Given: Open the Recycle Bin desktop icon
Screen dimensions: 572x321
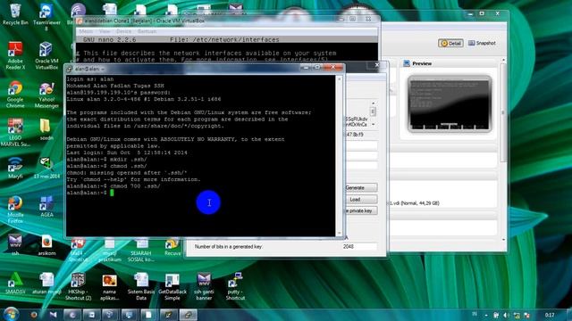Looking at the screenshot, I should pos(15,14).
